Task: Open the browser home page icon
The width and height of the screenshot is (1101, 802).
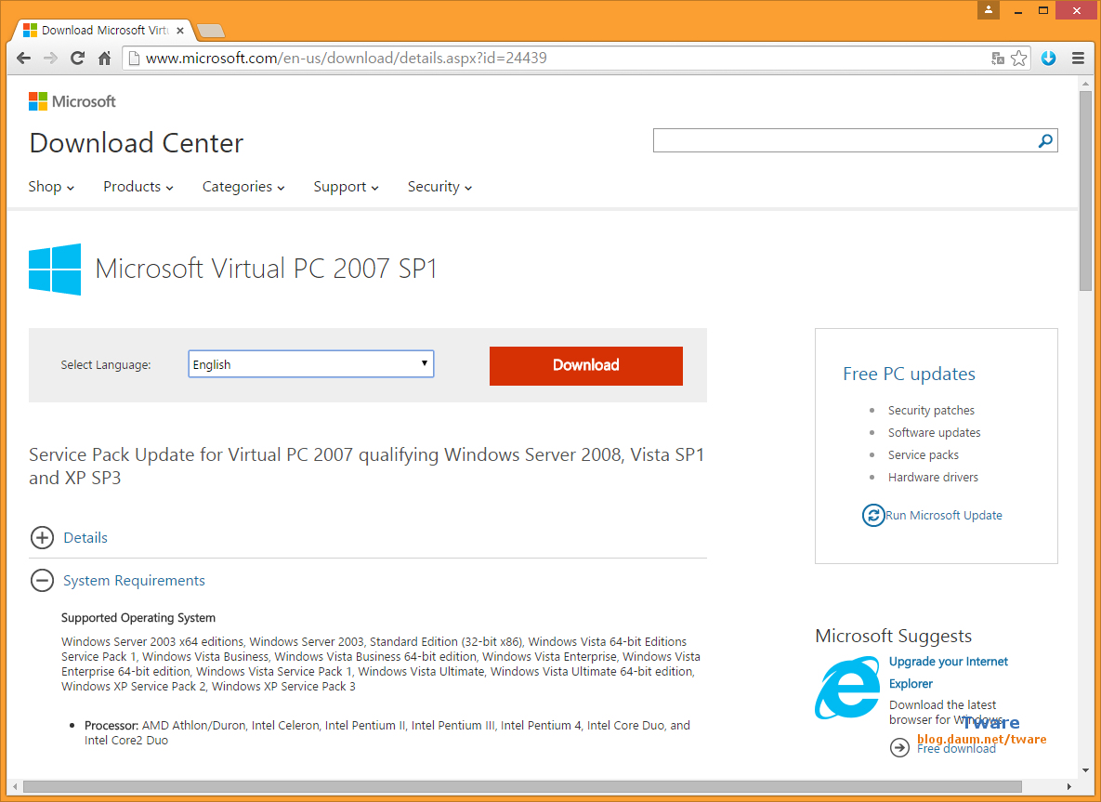Action: click(105, 59)
